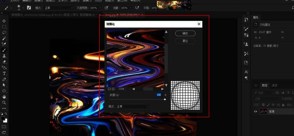294x136 pixels.
Task: Select the Pen tool
Action: [x=4, y=79]
